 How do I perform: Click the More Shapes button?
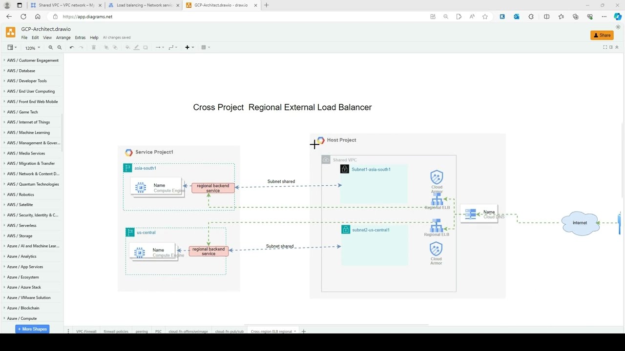32,329
